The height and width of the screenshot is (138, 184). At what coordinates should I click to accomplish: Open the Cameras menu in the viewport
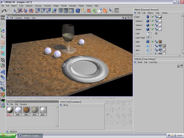click(18, 18)
